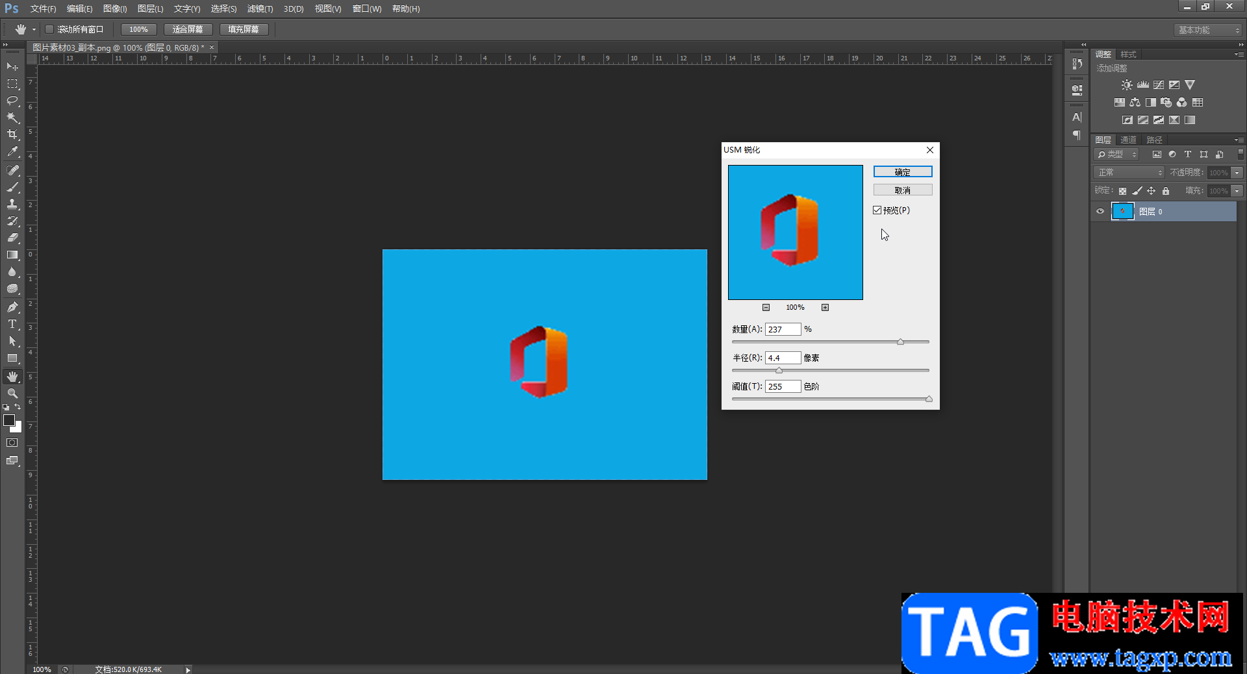Select the Lasso tool
The image size is (1247, 674).
pyautogui.click(x=12, y=101)
